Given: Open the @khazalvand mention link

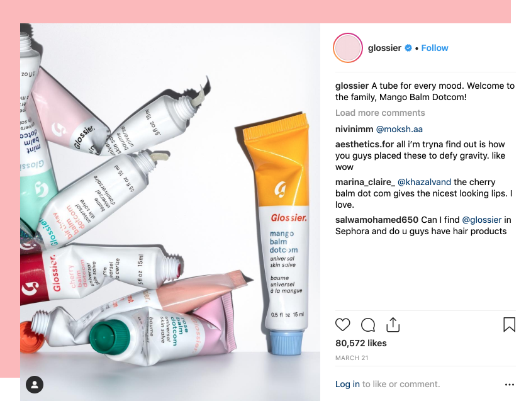Looking at the screenshot, I should [424, 182].
